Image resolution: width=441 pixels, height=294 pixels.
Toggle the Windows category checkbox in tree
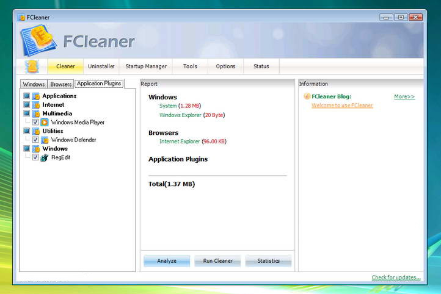27,148
